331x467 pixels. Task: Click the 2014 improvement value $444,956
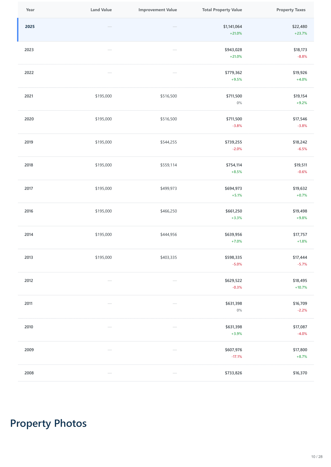168,235
